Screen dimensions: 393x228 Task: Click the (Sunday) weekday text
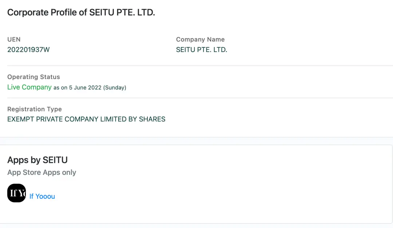(115, 88)
